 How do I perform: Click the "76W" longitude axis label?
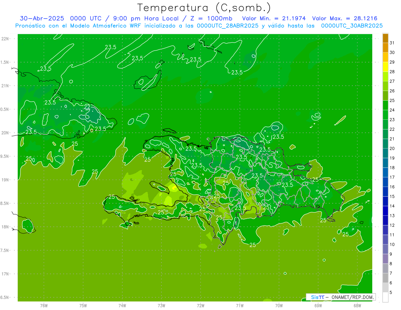coord(44,305)
